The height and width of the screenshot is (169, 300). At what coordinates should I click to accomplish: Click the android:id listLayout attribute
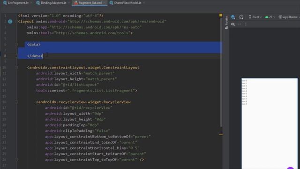pyautogui.click(x=67, y=84)
